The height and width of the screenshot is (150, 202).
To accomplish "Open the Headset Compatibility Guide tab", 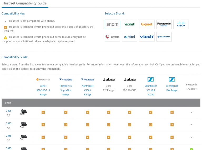I will pos(24,3).
